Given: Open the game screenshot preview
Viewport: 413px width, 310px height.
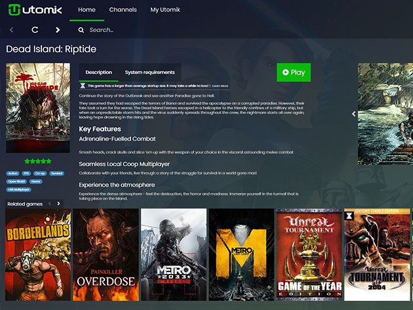Looking at the screenshot, I should click(385, 114).
